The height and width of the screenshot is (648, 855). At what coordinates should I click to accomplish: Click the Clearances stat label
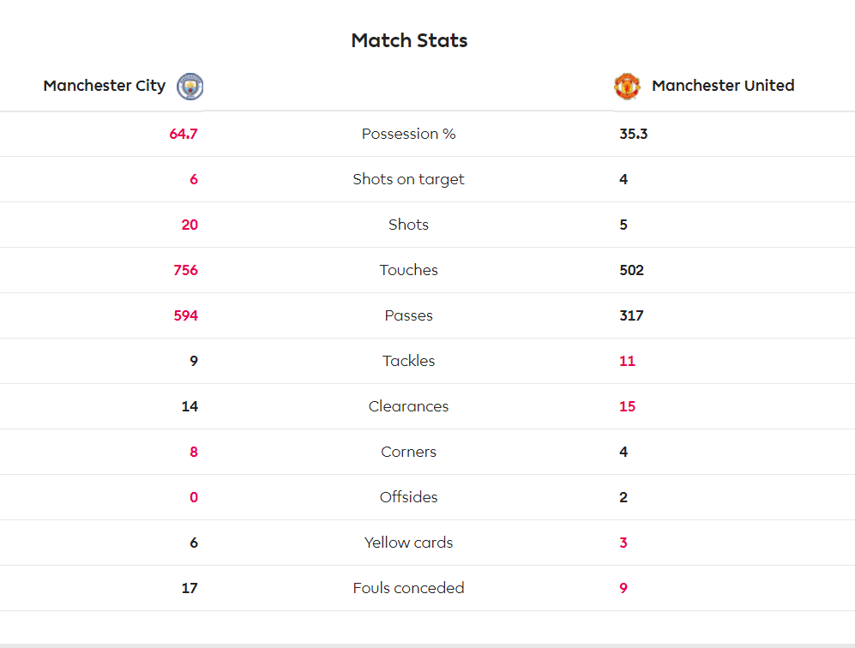408,406
